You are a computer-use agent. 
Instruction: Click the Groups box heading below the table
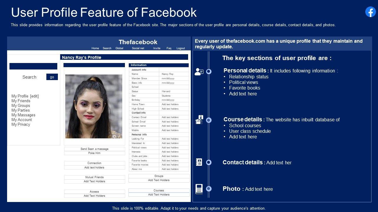click(x=159, y=176)
